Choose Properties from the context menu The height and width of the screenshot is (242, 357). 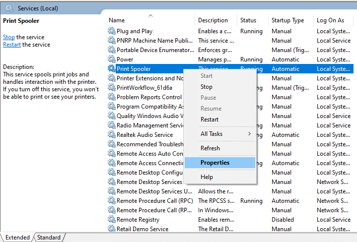coord(215,163)
